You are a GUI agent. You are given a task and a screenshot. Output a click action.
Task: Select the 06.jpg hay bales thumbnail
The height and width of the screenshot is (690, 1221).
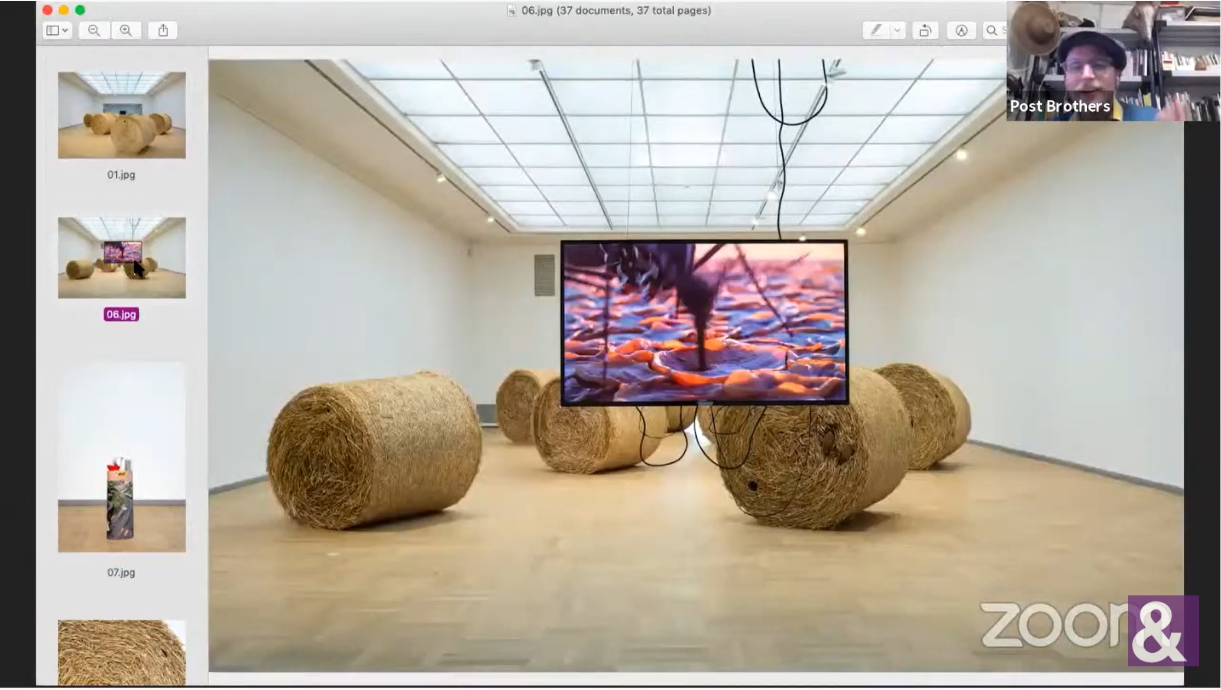pos(121,257)
